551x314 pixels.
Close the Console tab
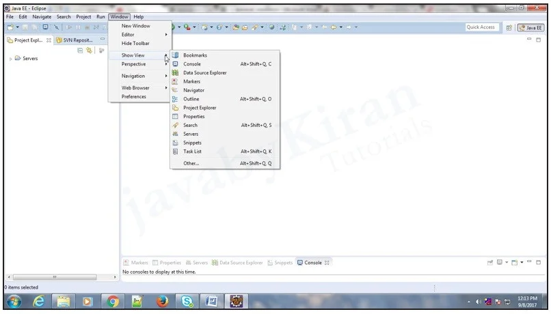327,263
